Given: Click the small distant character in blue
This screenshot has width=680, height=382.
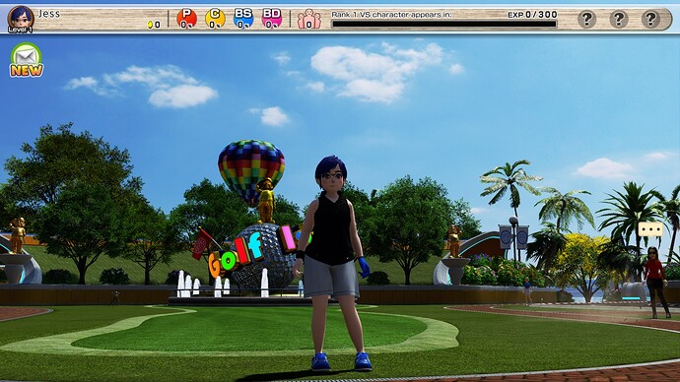Looking at the screenshot, I should (x=527, y=291).
